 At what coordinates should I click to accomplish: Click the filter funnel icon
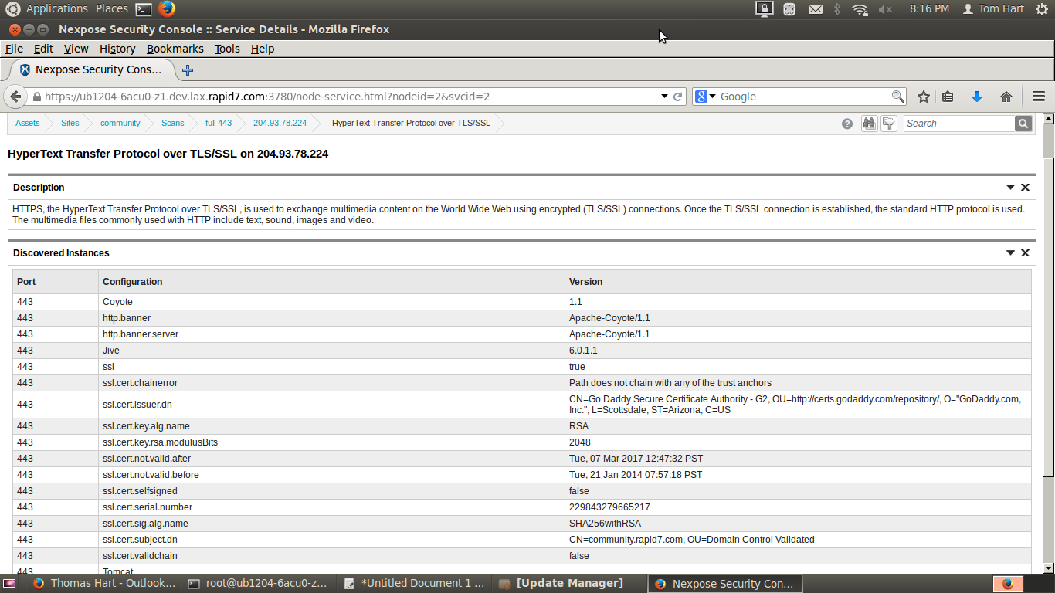[x=889, y=124]
